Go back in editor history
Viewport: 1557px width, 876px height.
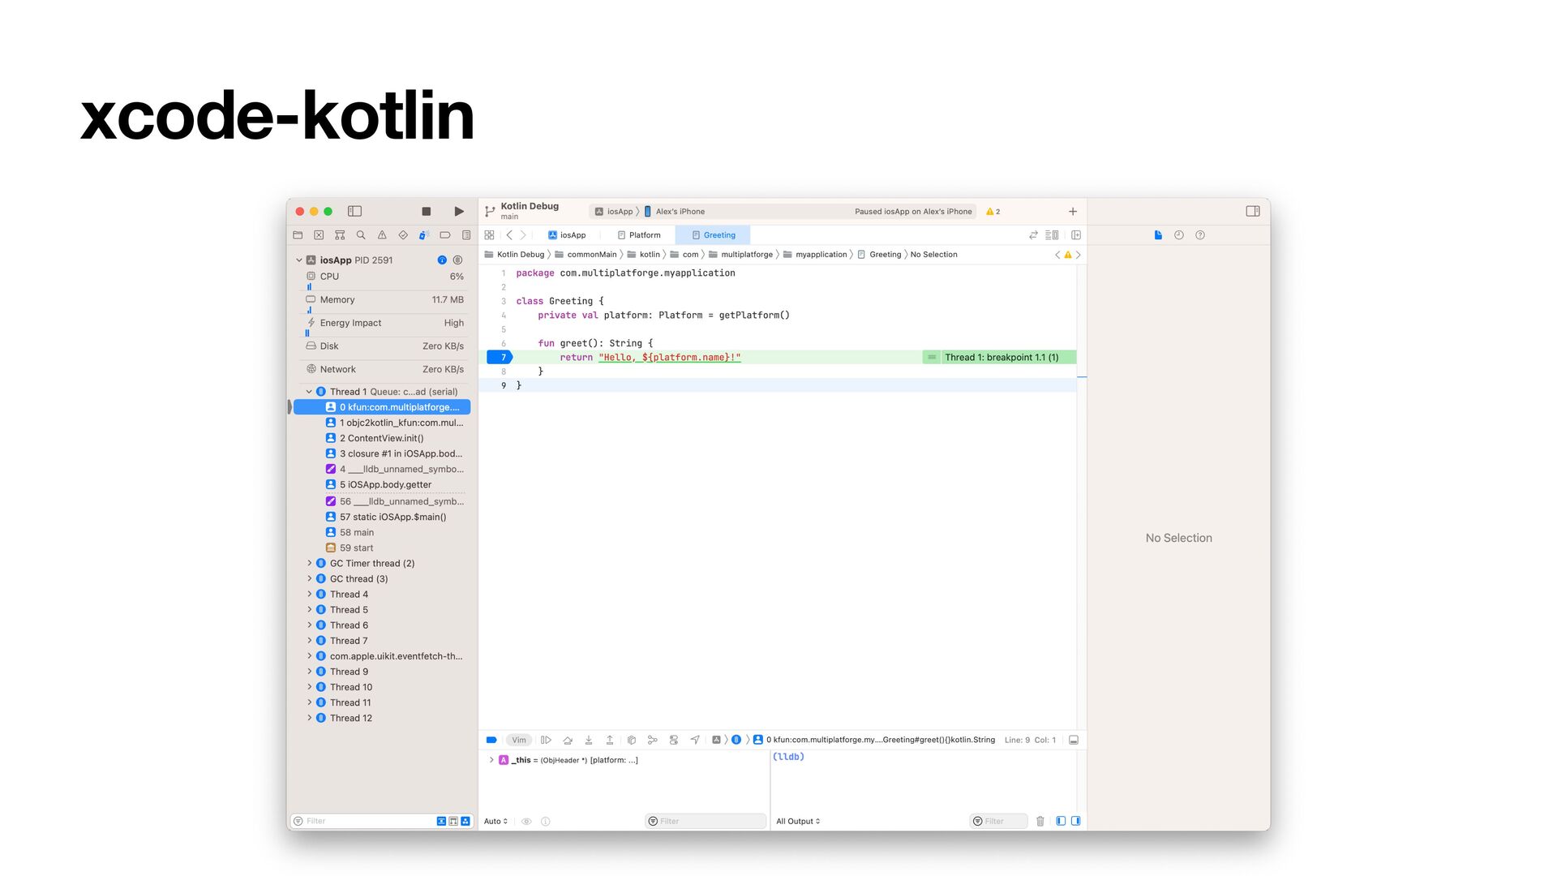pyautogui.click(x=509, y=235)
